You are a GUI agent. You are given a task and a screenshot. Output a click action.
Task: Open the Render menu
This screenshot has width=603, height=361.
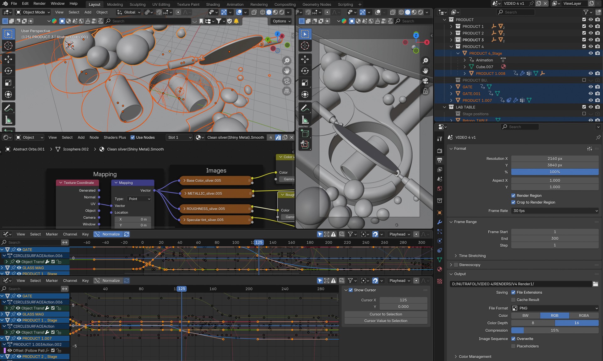pos(39,3)
